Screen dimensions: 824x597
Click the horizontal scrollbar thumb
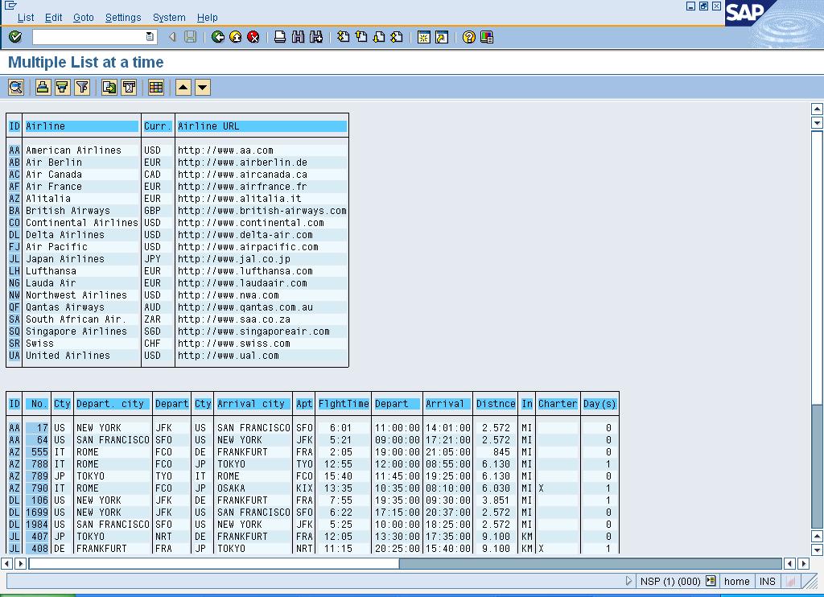[214, 563]
